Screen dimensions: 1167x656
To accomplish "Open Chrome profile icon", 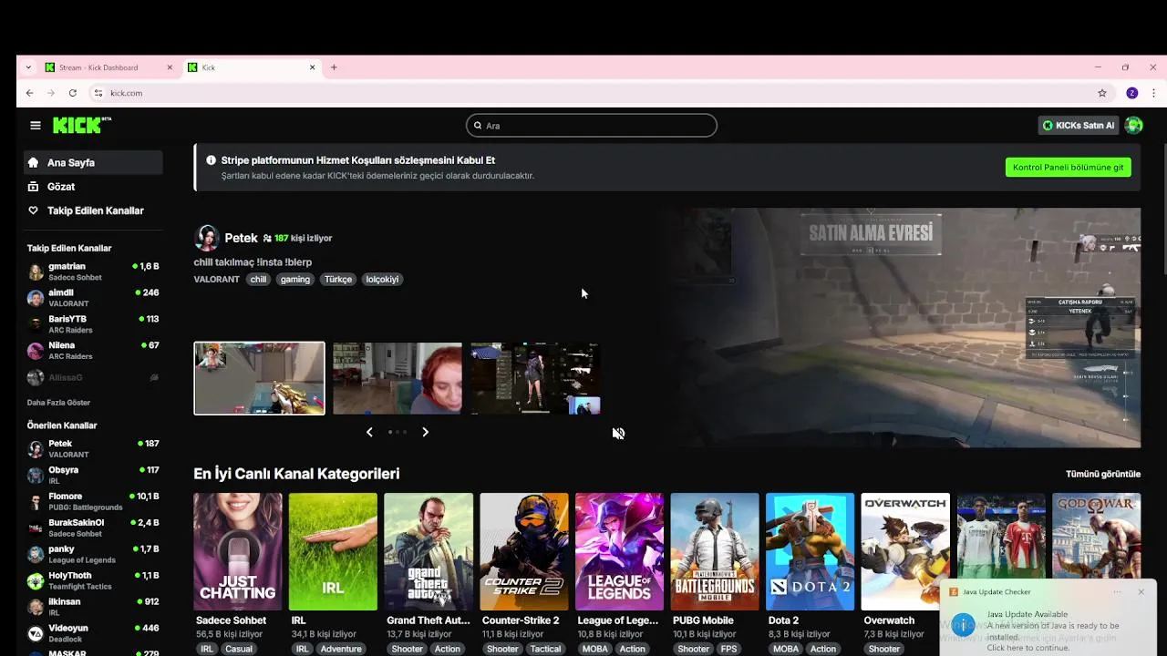I will click(x=1131, y=93).
